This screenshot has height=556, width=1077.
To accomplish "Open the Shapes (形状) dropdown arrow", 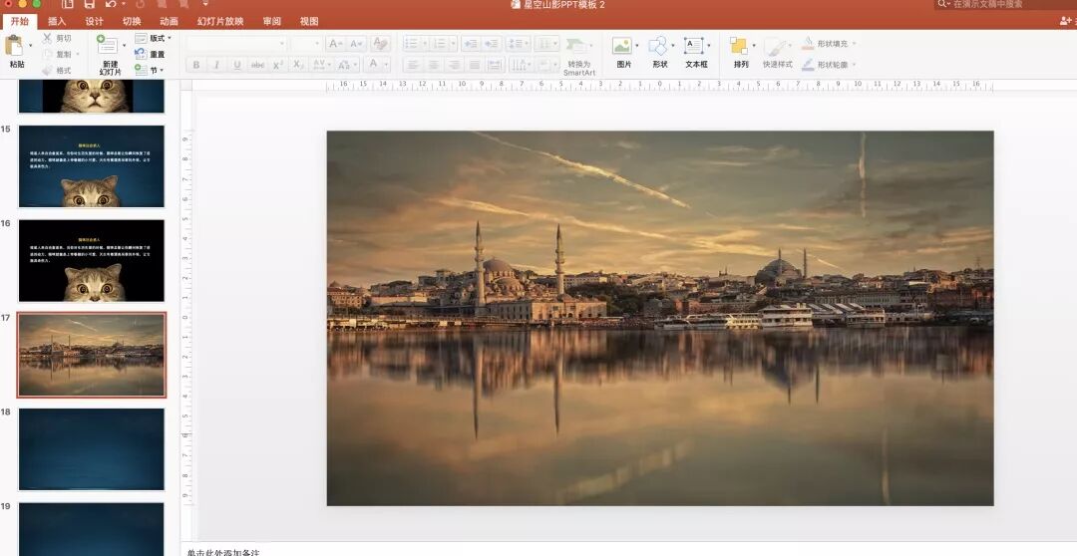I will [x=672, y=45].
